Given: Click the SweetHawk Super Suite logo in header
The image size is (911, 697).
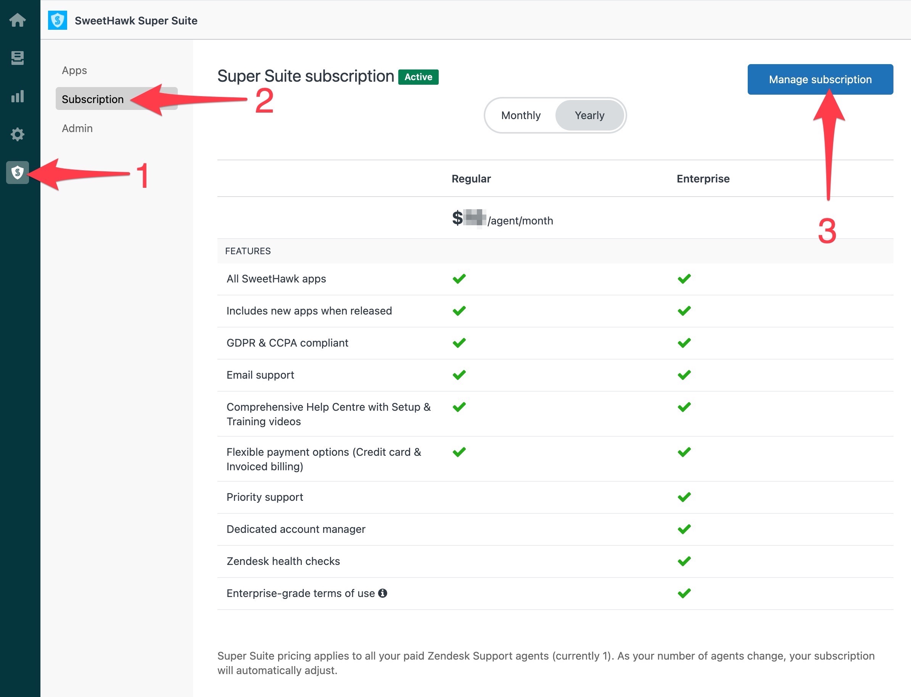Looking at the screenshot, I should pos(58,20).
